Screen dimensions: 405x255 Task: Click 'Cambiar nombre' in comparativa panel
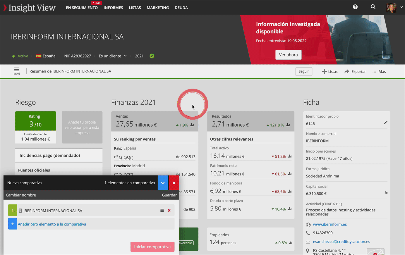point(21,195)
